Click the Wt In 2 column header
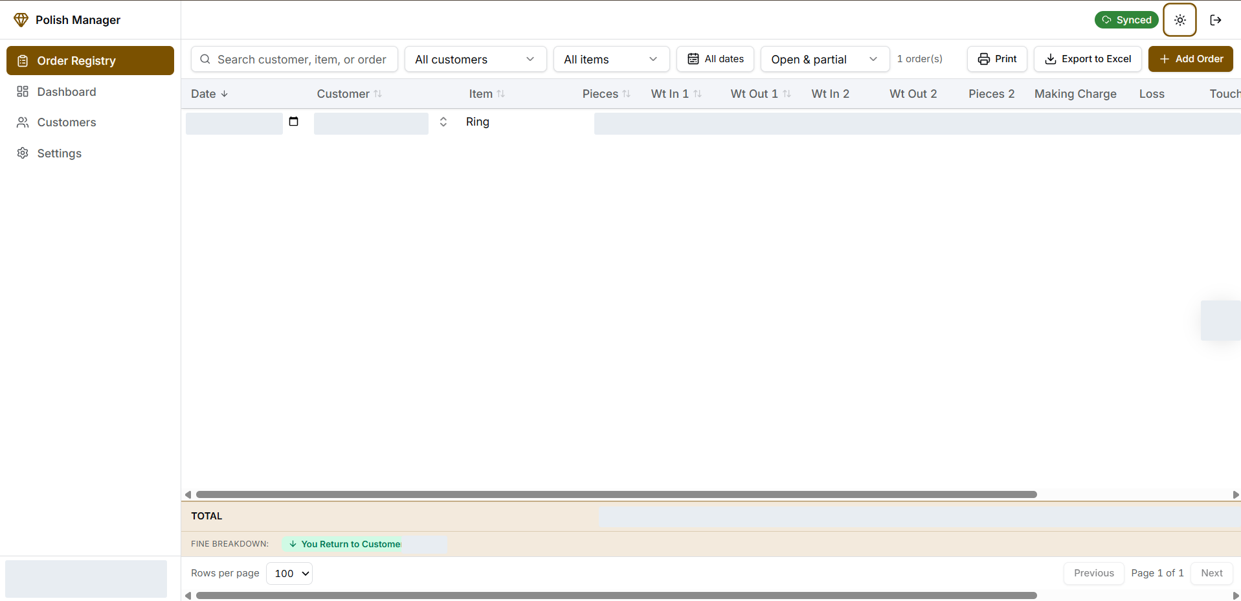The width and height of the screenshot is (1241, 601). pyautogui.click(x=831, y=94)
